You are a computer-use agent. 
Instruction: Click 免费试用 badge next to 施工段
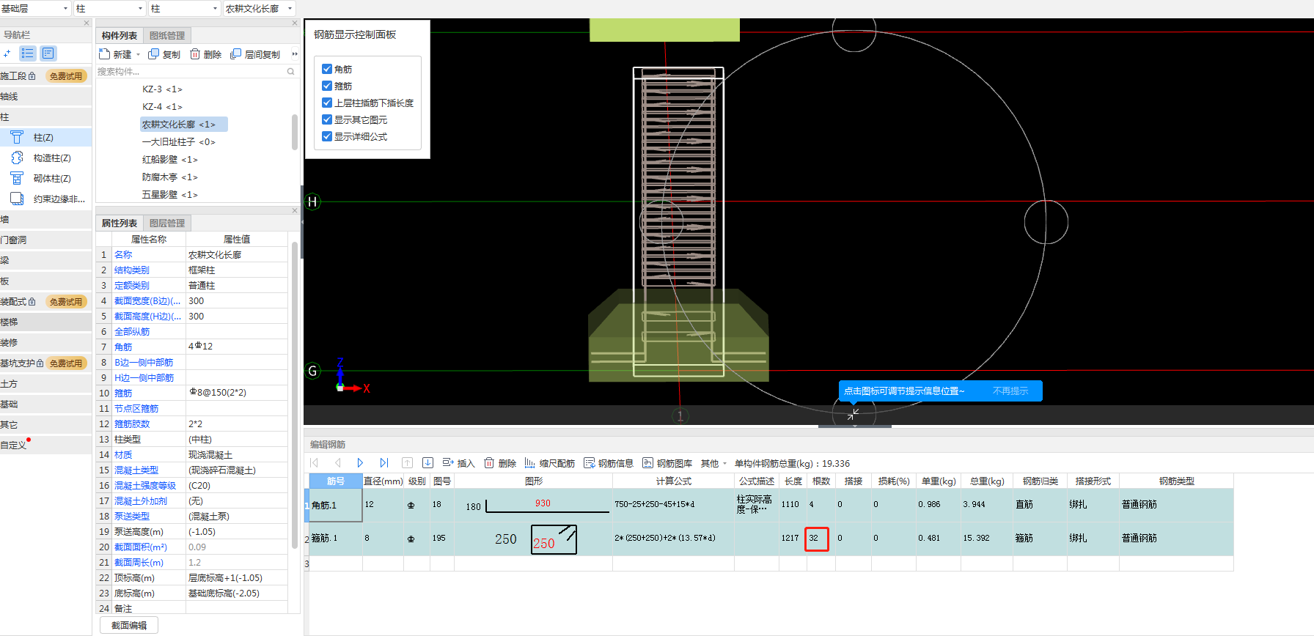click(x=66, y=76)
